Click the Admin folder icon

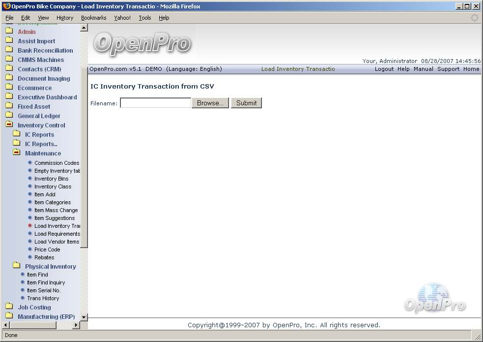pos(9,31)
